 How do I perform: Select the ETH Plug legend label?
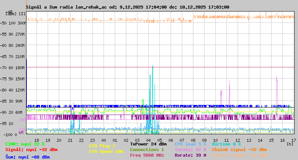[102, 146]
